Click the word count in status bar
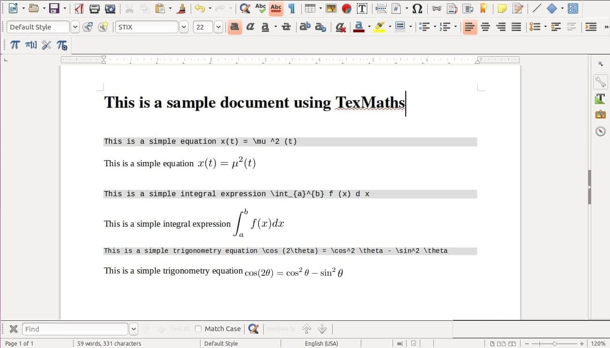 (x=109, y=343)
